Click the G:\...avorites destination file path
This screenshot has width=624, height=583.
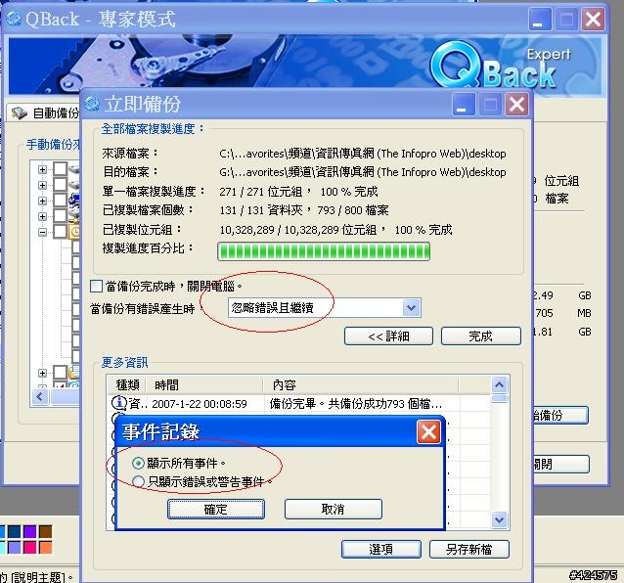click(x=363, y=172)
